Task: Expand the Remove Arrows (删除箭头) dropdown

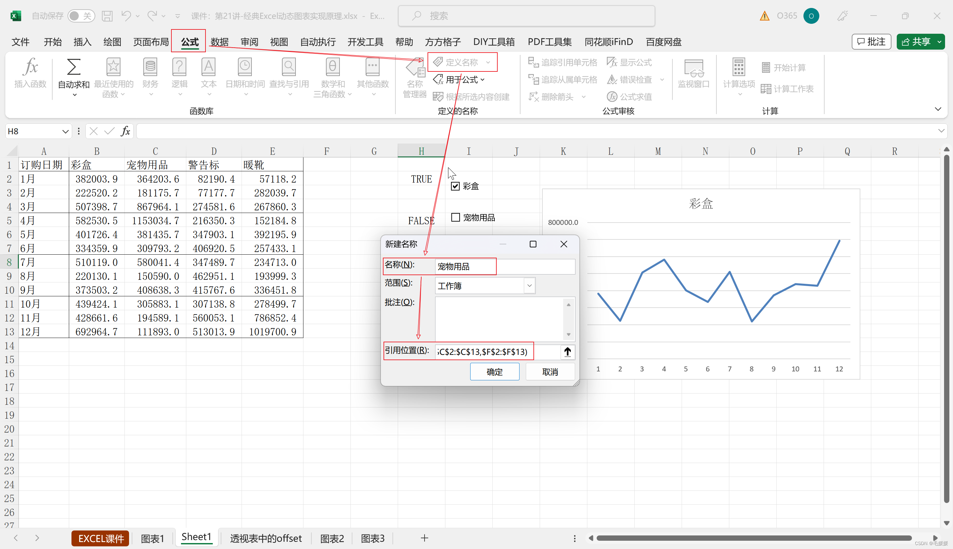Action: coord(584,97)
